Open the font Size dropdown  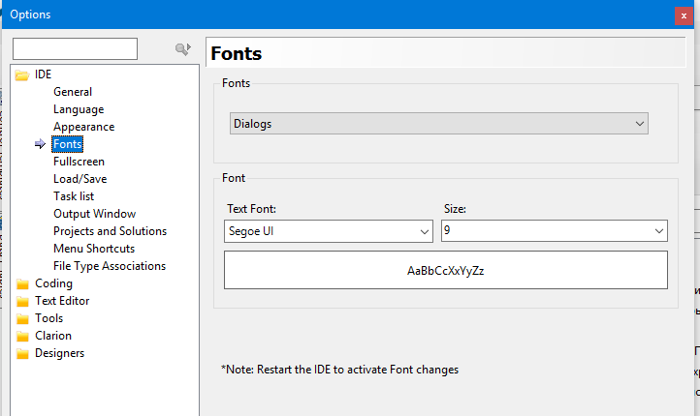tap(554, 231)
